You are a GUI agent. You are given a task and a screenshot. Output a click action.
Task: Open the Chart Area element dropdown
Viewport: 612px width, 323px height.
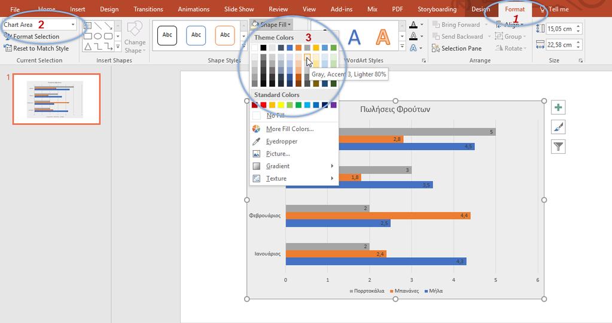pos(72,25)
